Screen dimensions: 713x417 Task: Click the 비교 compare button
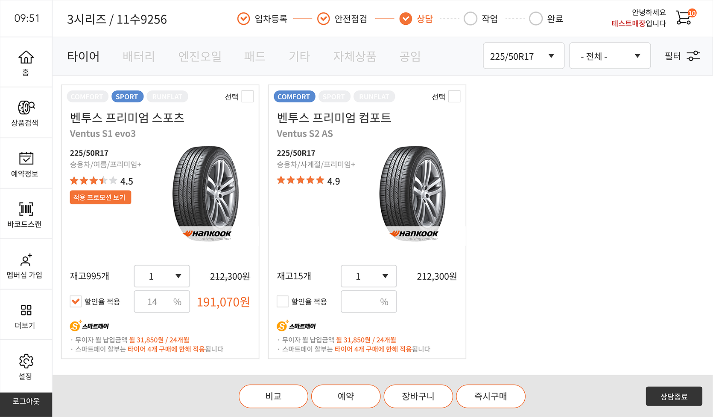[273, 397]
